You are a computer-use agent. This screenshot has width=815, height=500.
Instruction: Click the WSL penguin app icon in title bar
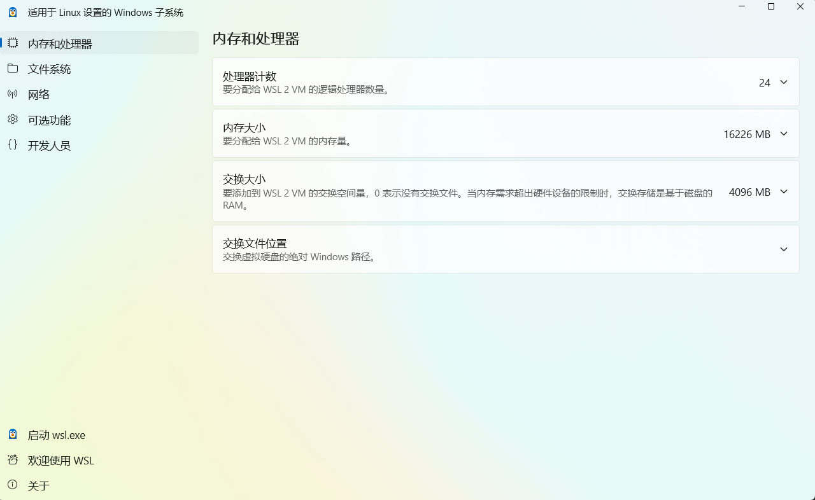pyautogui.click(x=13, y=12)
